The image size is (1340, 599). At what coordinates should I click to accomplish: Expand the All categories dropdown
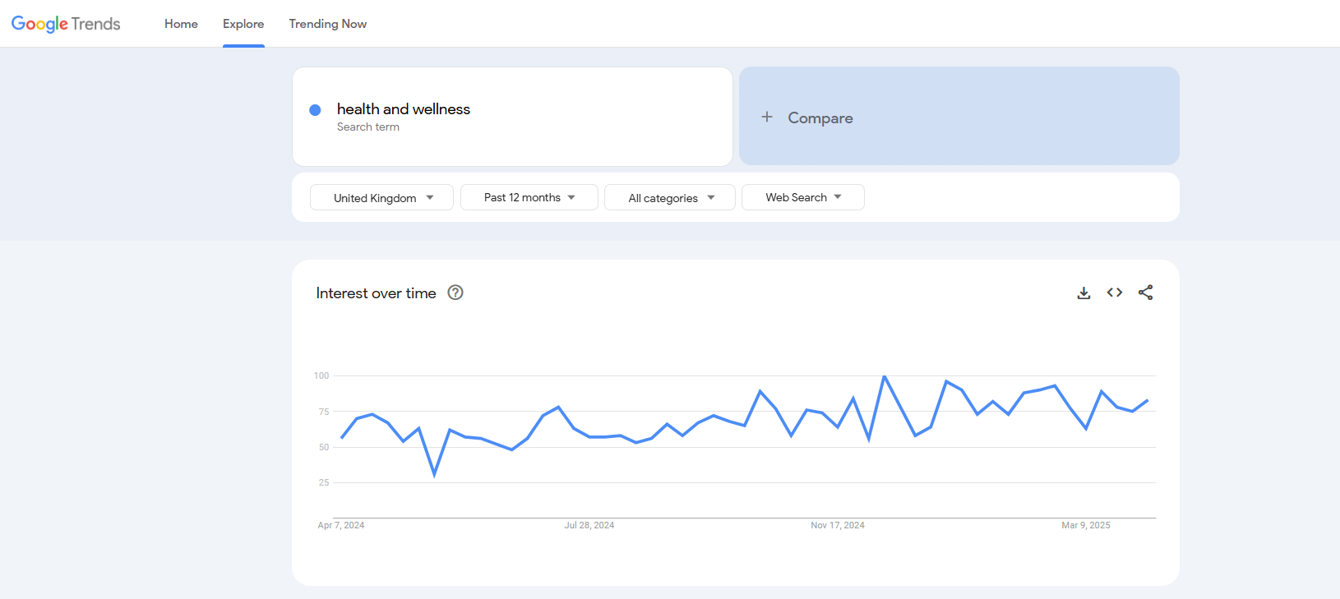click(670, 197)
